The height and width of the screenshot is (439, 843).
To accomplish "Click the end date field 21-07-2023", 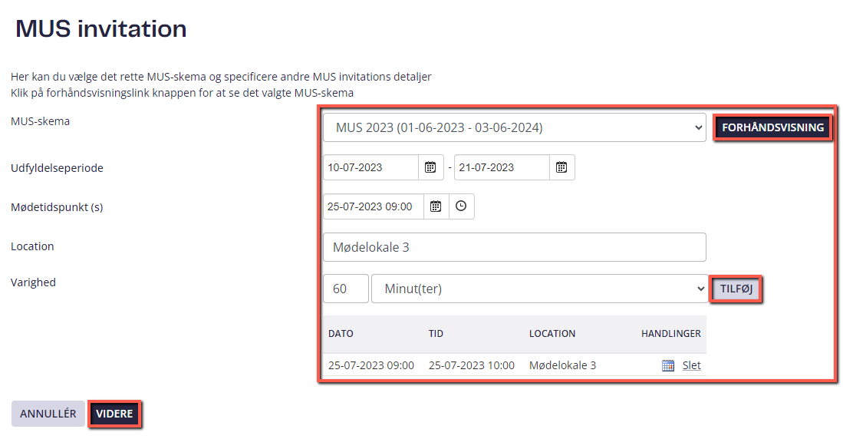I will coord(502,167).
